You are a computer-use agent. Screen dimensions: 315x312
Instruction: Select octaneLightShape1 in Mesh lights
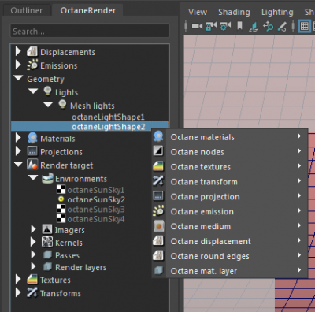click(108, 117)
